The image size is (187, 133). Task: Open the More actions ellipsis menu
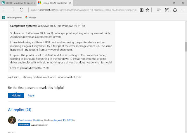pyautogui.click(x=183, y=10)
